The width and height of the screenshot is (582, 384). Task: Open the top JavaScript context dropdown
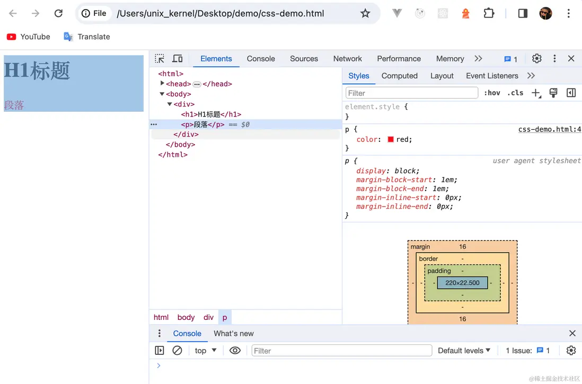coord(206,351)
